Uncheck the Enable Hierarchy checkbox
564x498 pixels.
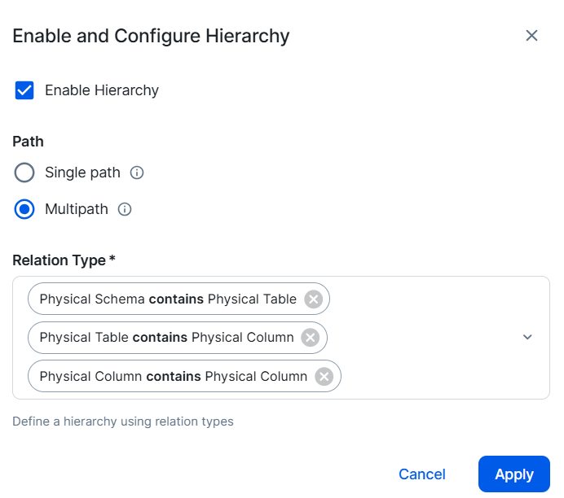(24, 90)
